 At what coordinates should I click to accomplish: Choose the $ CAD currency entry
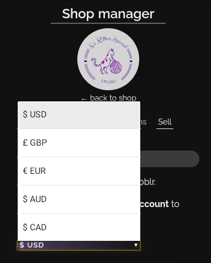(x=79, y=228)
